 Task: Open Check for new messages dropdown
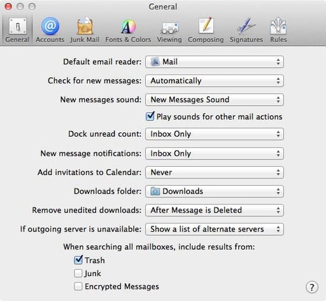point(215,81)
